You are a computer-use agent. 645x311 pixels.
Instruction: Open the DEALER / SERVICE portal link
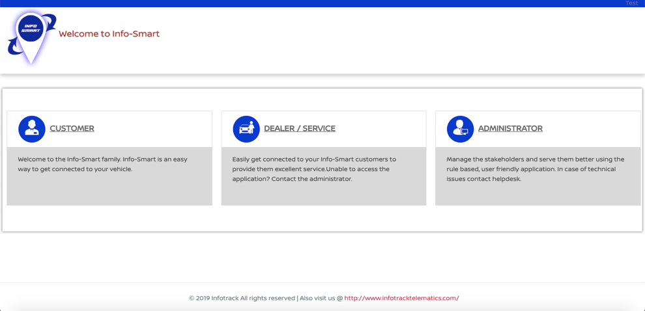(x=299, y=129)
